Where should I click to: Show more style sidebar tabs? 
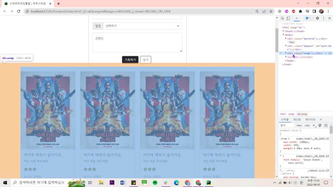321,120
